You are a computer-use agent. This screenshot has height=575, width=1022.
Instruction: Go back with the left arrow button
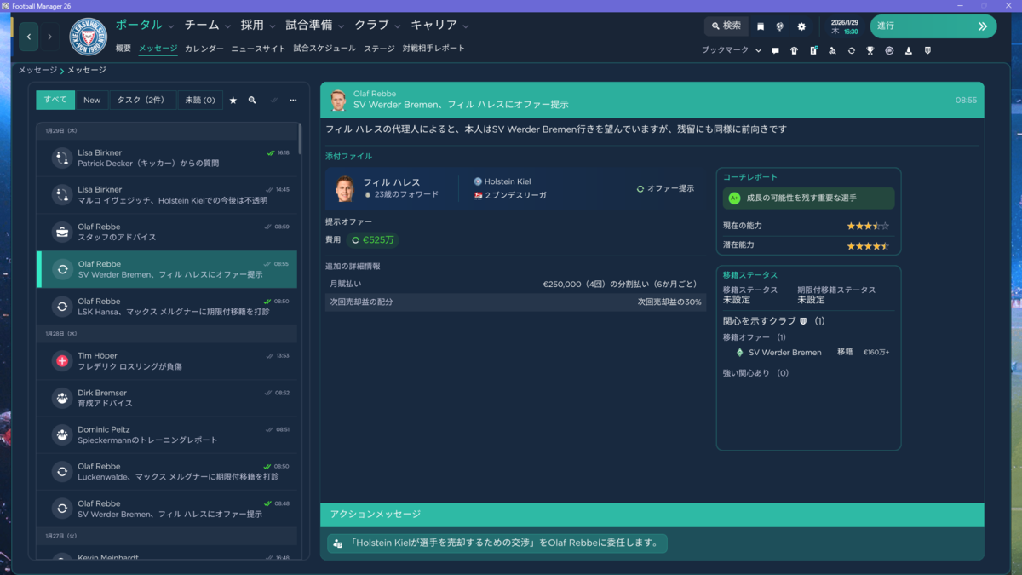click(x=29, y=37)
